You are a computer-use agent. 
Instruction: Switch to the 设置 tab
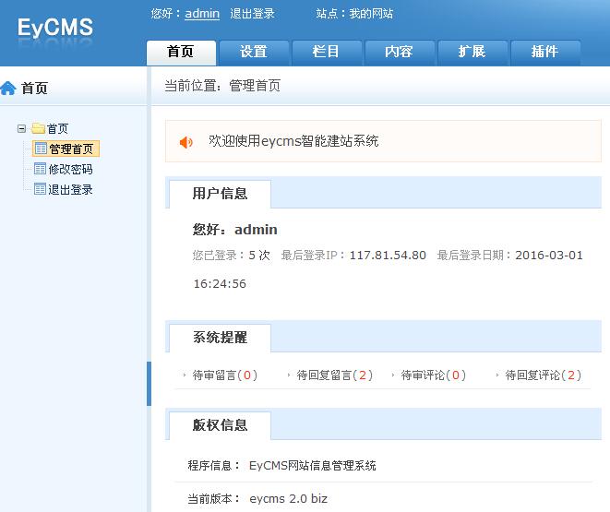click(x=253, y=52)
